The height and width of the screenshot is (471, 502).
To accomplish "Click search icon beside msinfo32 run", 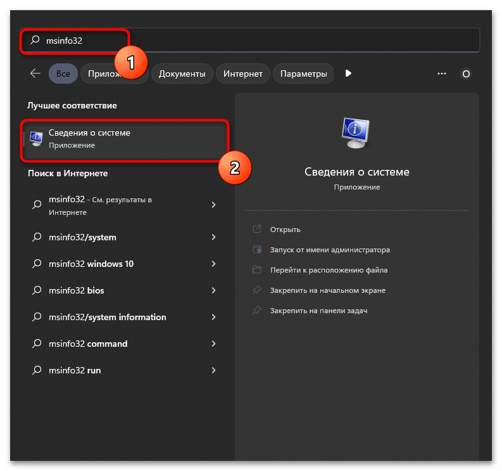I will 37,370.
